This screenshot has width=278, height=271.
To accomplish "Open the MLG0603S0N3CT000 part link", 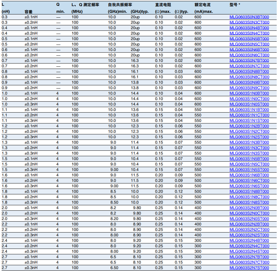I will click(249, 22).
